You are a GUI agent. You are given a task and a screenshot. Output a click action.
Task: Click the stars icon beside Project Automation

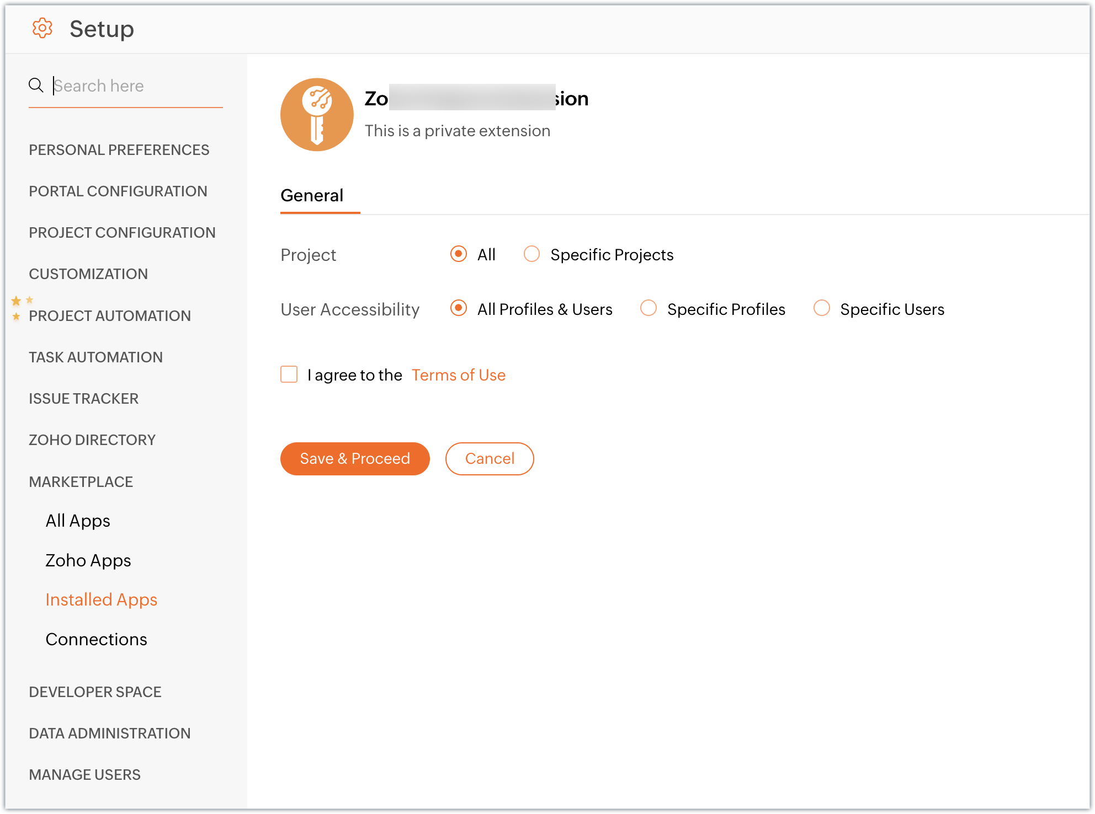[x=22, y=308]
